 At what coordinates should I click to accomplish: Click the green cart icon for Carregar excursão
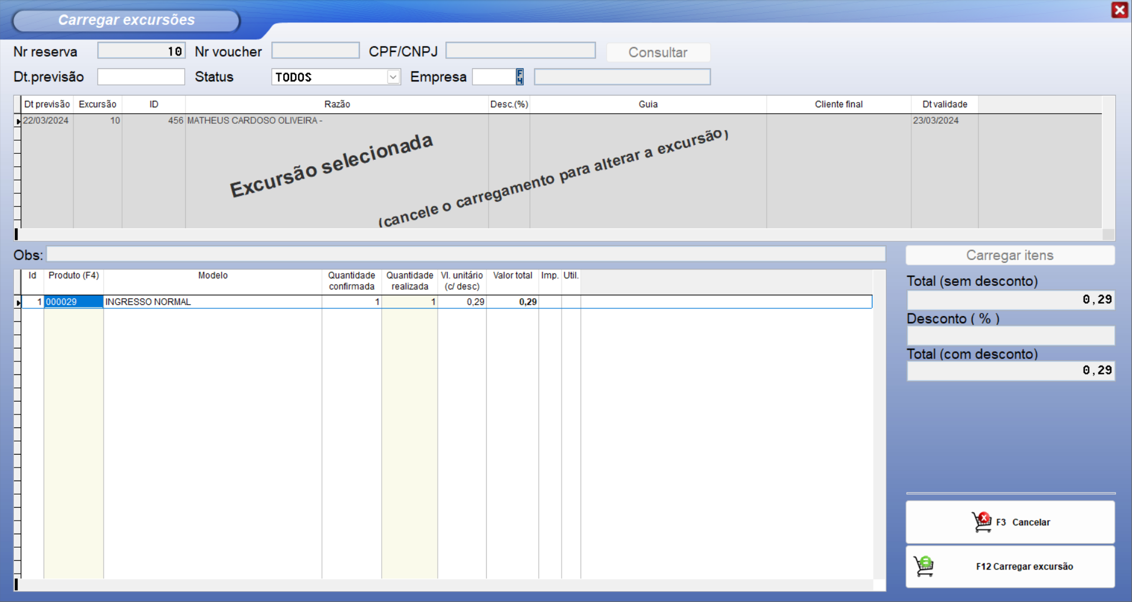[x=924, y=566]
